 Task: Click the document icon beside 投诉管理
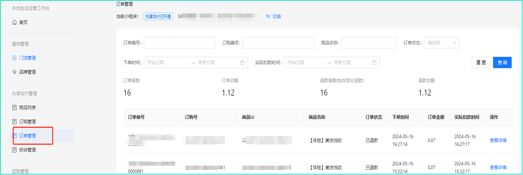point(14,150)
